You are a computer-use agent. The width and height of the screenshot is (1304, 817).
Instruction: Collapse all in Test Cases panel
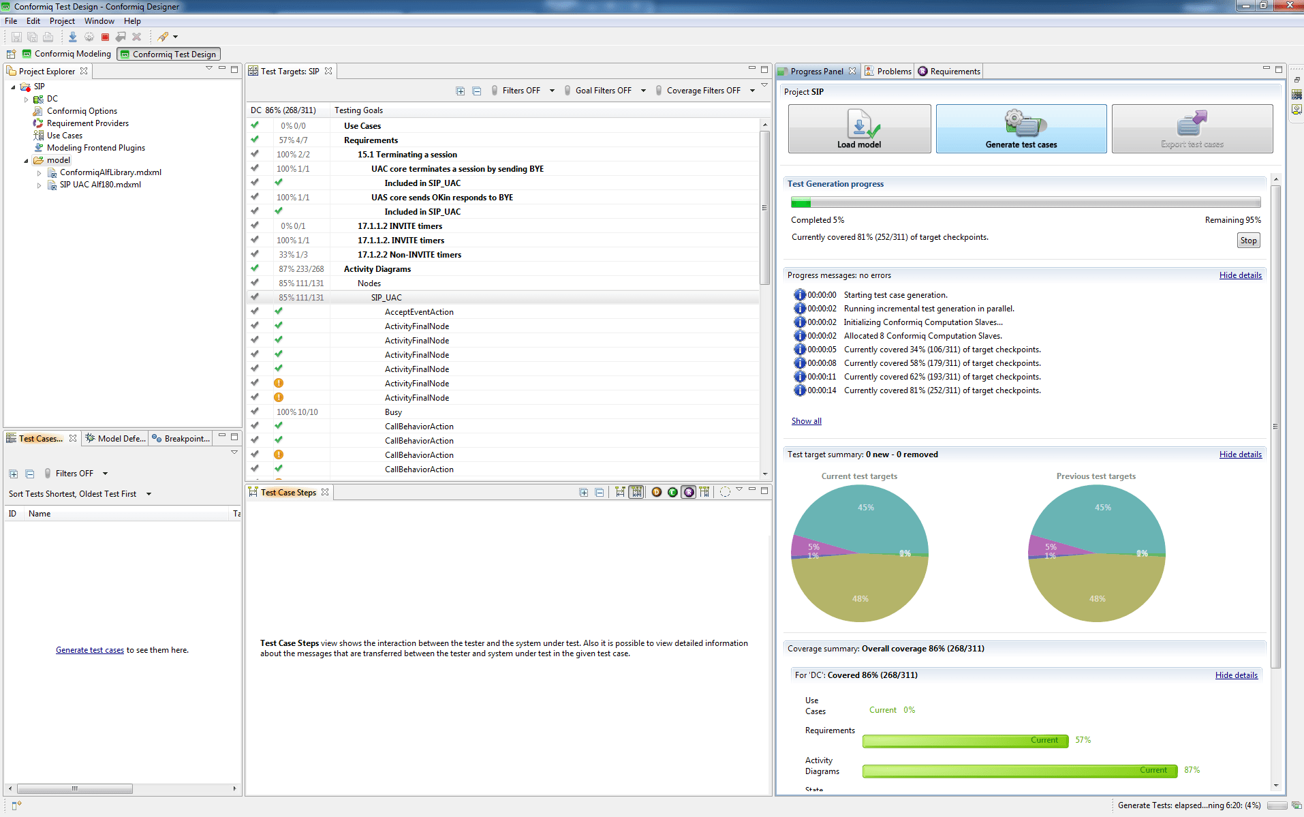[x=29, y=474]
